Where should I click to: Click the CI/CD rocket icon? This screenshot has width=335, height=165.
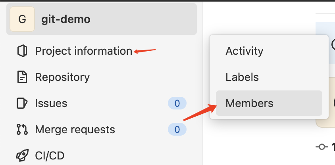click(x=22, y=155)
